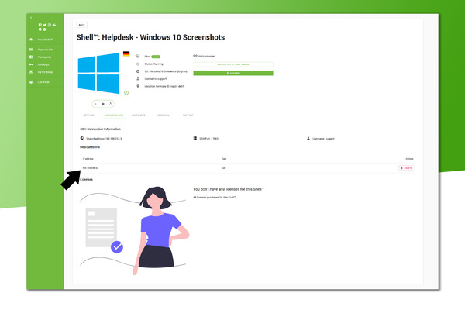Switch to the Snapshots tab
This screenshot has width=465, height=310.
tap(139, 115)
